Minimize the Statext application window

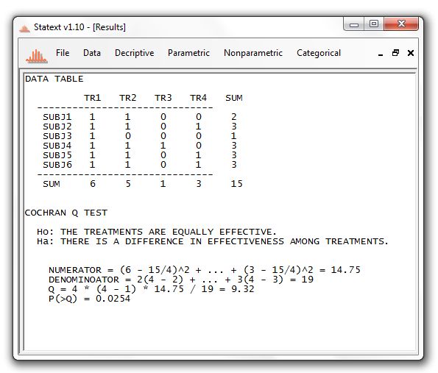(353, 24)
